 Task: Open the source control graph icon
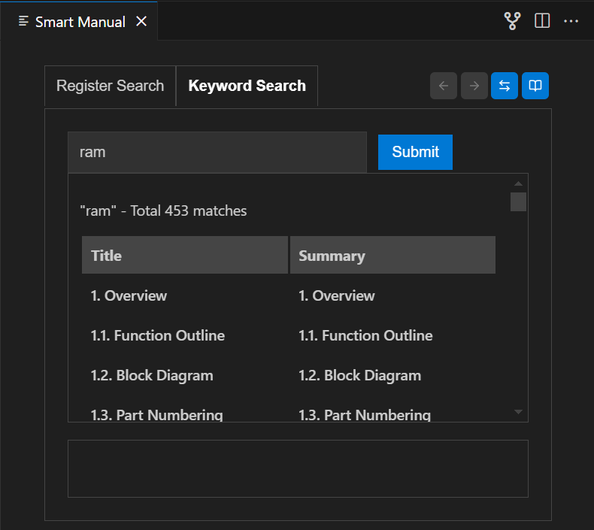tap(512, 21)
